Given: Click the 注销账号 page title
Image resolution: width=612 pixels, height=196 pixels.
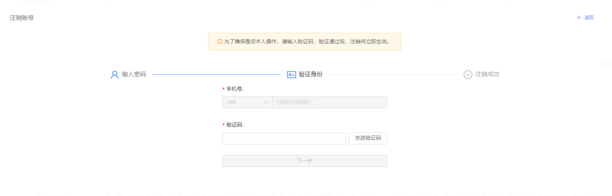Looking at the screenshot, I should click(x=22, y=18).
